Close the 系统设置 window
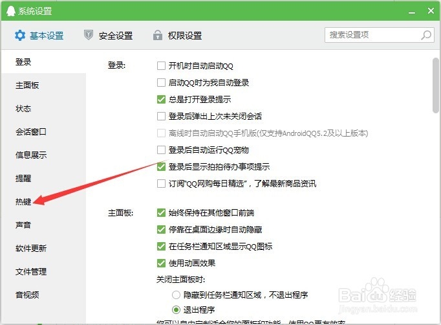Screen dimensions: 441x325 [431, 11]
